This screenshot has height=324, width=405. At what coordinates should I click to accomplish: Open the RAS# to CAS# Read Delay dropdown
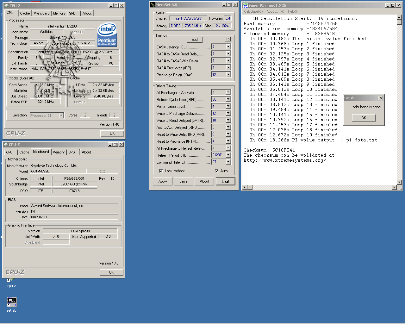(228, 54)
